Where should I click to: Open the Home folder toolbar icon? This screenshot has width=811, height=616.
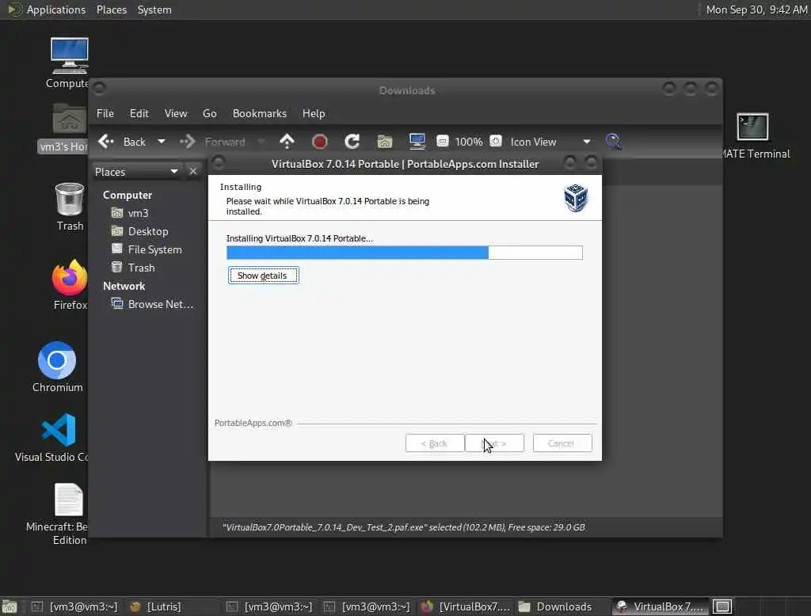pyautogui.click(x=385, y=141)
